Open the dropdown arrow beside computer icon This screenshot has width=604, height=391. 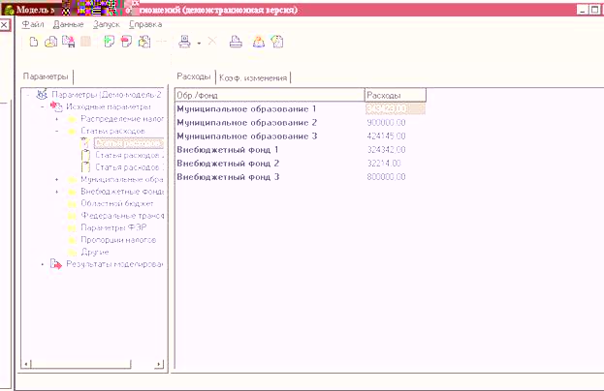(x=198, y=43)
